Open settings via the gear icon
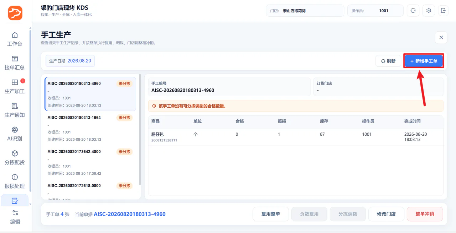456x233 pixels. pyautogui.click(x=429, y=11)
